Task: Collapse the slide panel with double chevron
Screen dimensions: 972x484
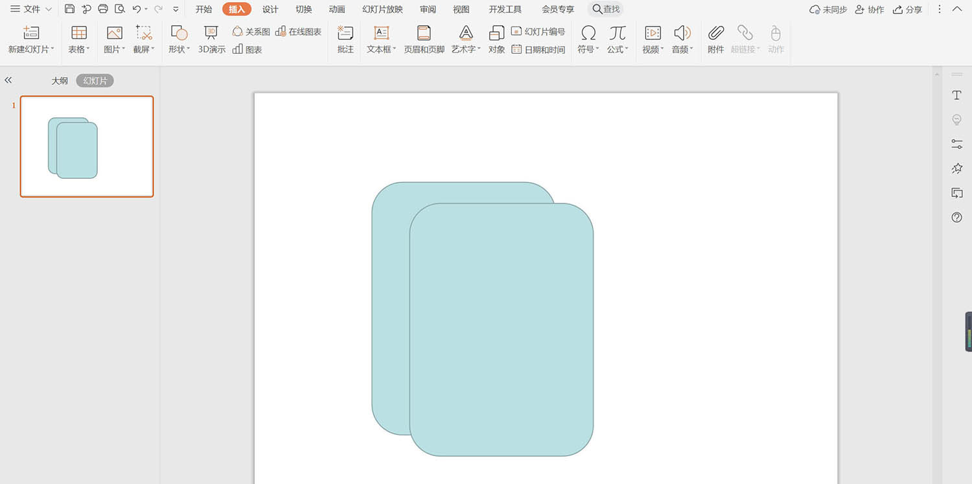Action: click(x=8, y=80)
